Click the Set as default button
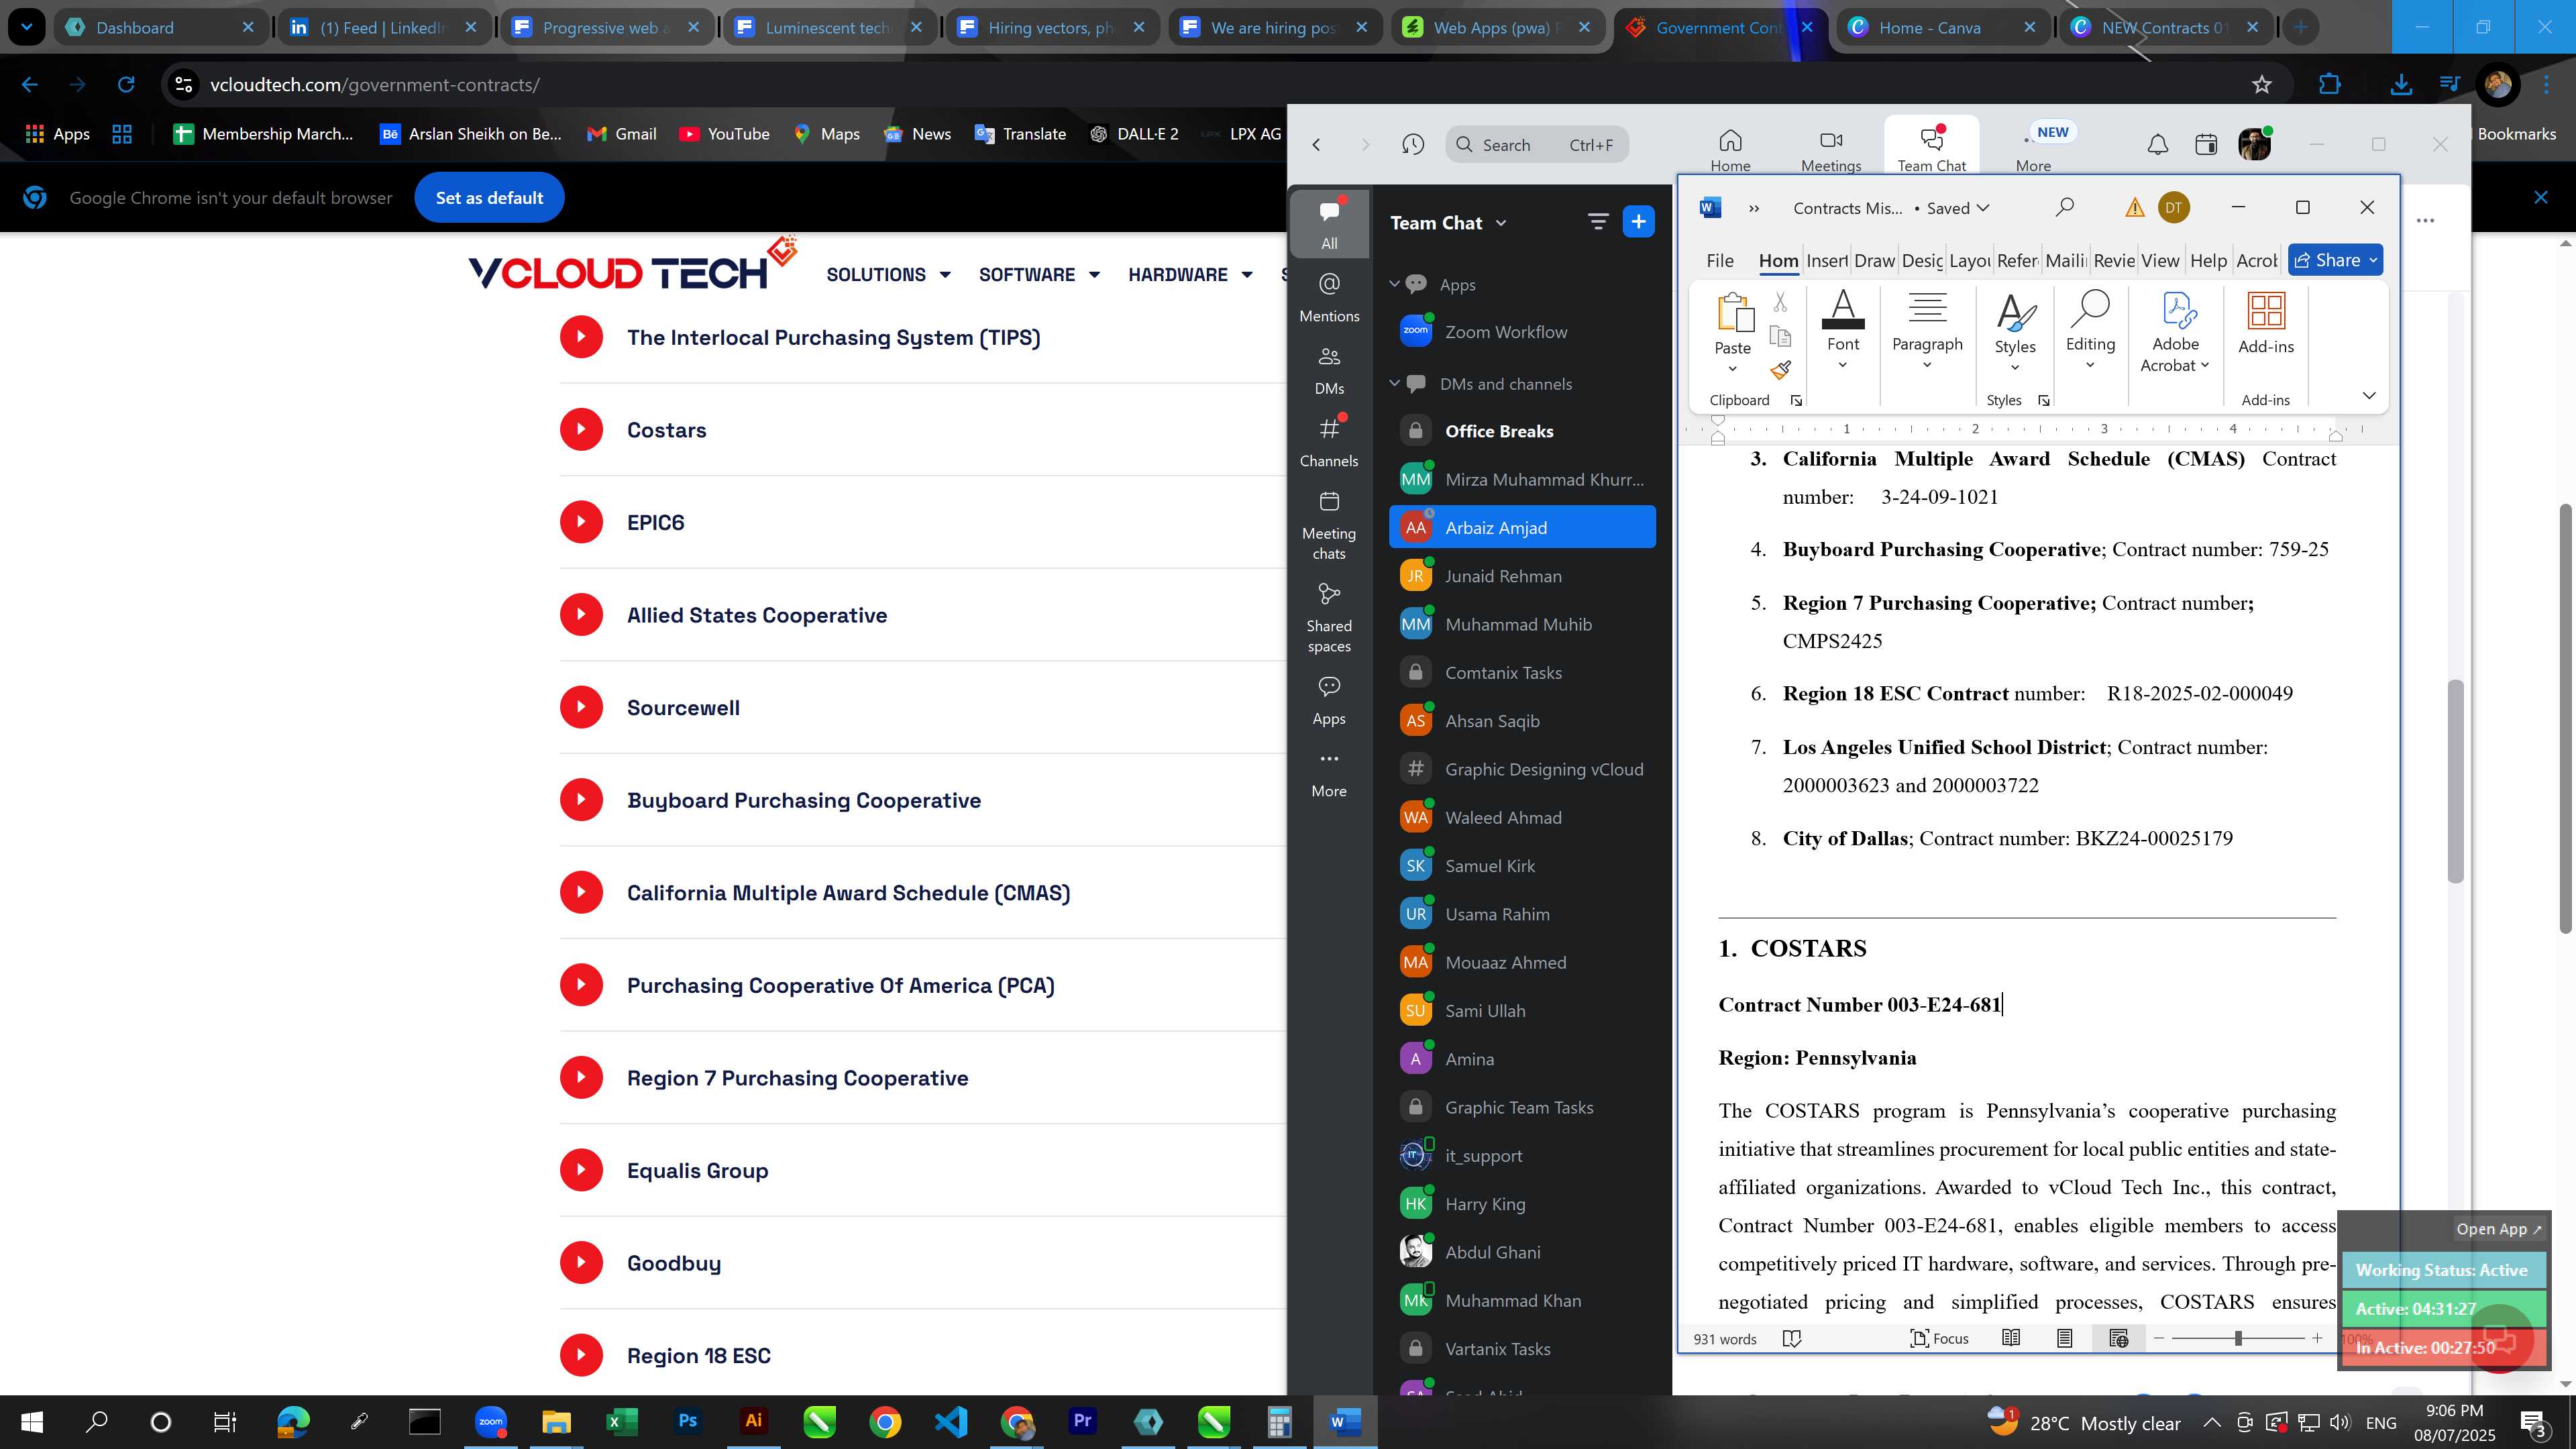 [x=489, y=198]
